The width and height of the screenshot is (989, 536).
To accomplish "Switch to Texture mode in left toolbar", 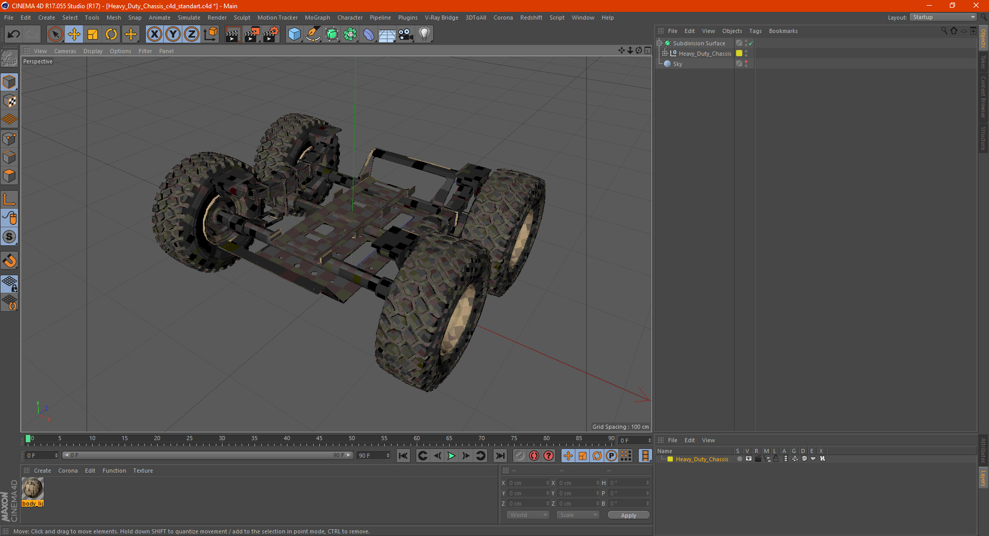I will (9, 101).
